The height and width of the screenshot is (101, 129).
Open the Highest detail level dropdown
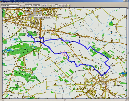click(x=39, y=6)
